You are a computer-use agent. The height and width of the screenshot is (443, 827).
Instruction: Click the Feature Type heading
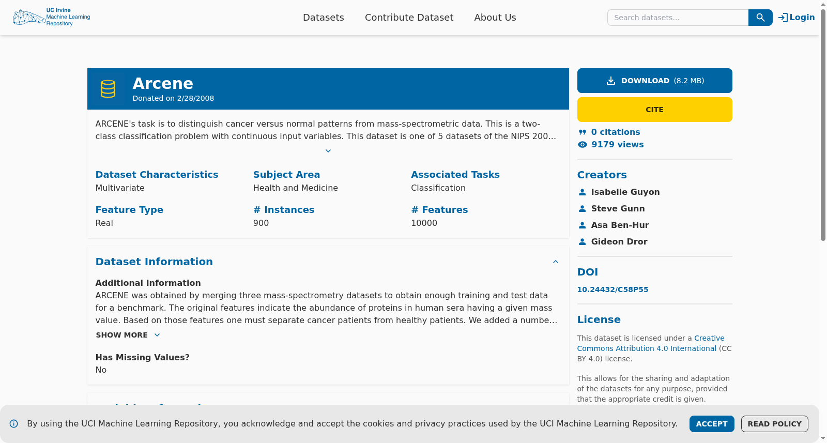129,210
